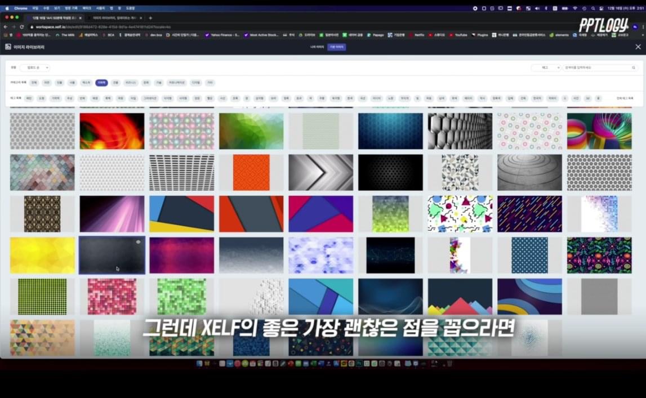This screenshot has width=646, height=398.
Task: Select the colorful mountain peaks thumbnail
Action: tap(460, 297)
